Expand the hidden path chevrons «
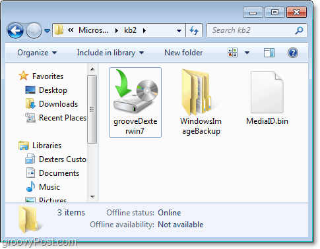 [71, 30]
